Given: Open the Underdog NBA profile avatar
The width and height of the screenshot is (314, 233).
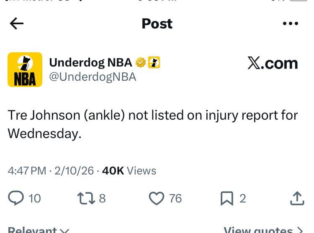Looking at the screenshot, I should [x=25, y=69].
